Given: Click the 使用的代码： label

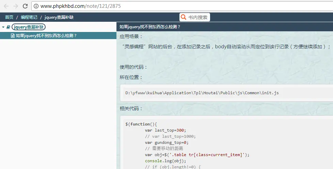Looking at the screenshot, I should point(133,67).
